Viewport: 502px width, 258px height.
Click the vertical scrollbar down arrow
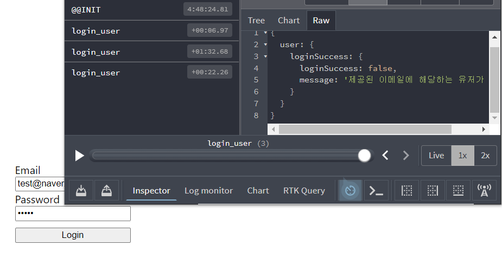point(494,118)
